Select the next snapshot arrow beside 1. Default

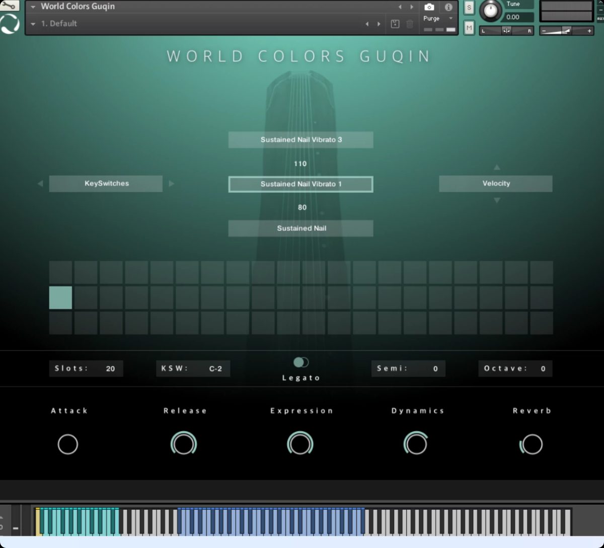tap(379, 24)
